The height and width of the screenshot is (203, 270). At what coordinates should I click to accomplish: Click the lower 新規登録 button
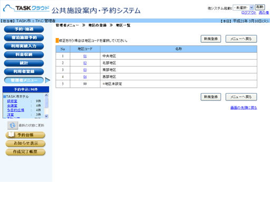(211, 97)
